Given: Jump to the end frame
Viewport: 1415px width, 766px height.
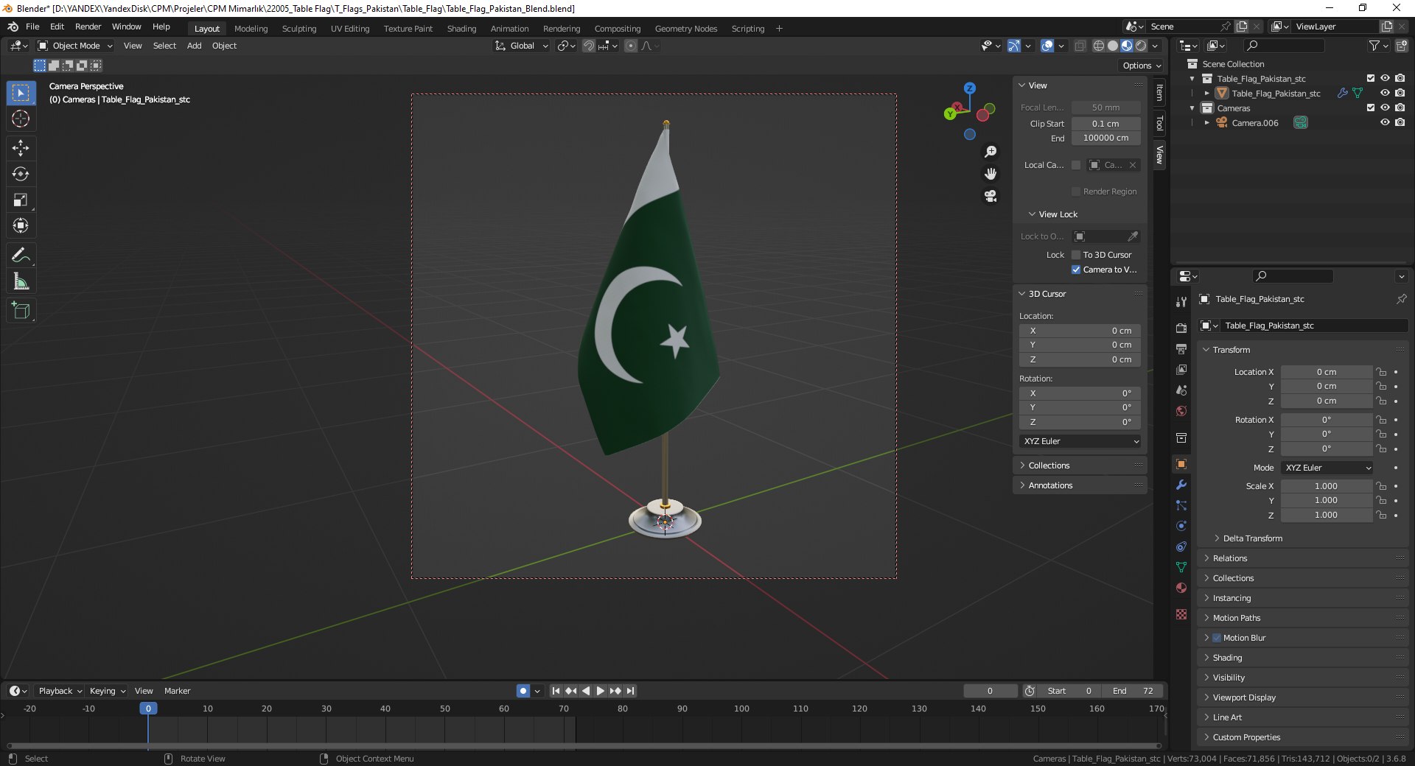Looking at the screenshot, I should pyautogui.click(x=630, y=691).
